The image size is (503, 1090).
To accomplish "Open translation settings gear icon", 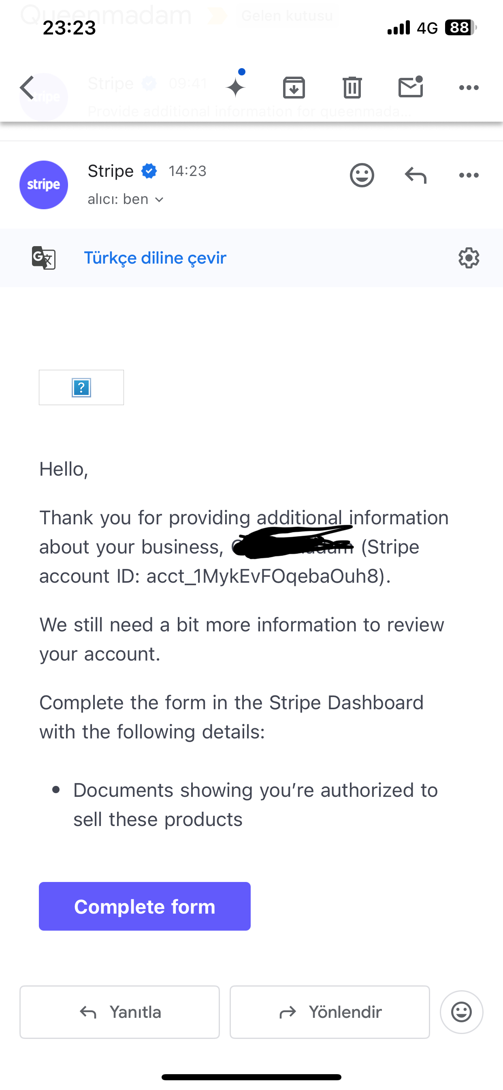I will pos(469,257).
